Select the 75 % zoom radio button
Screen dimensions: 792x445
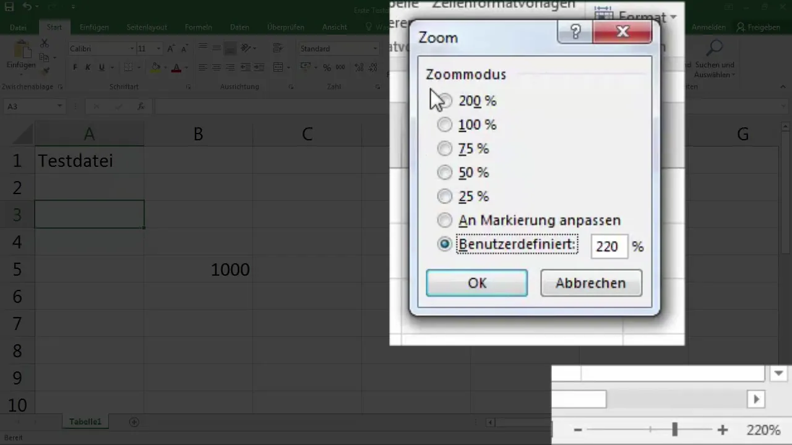(x=445, y=148)
